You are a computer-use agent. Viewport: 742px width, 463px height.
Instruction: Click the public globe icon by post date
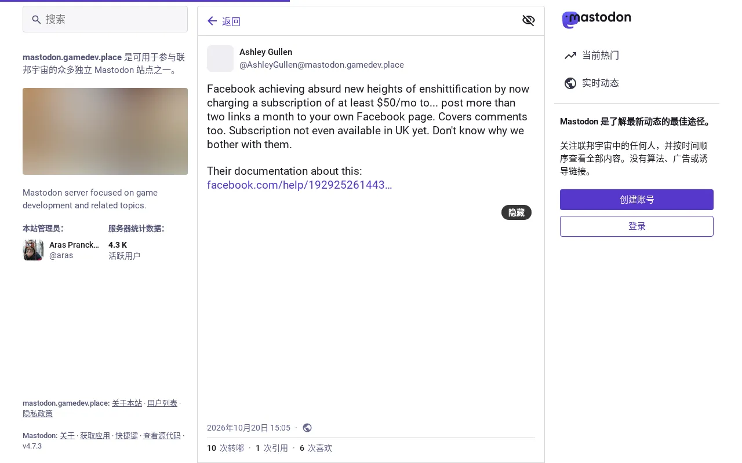pos(307,428)
